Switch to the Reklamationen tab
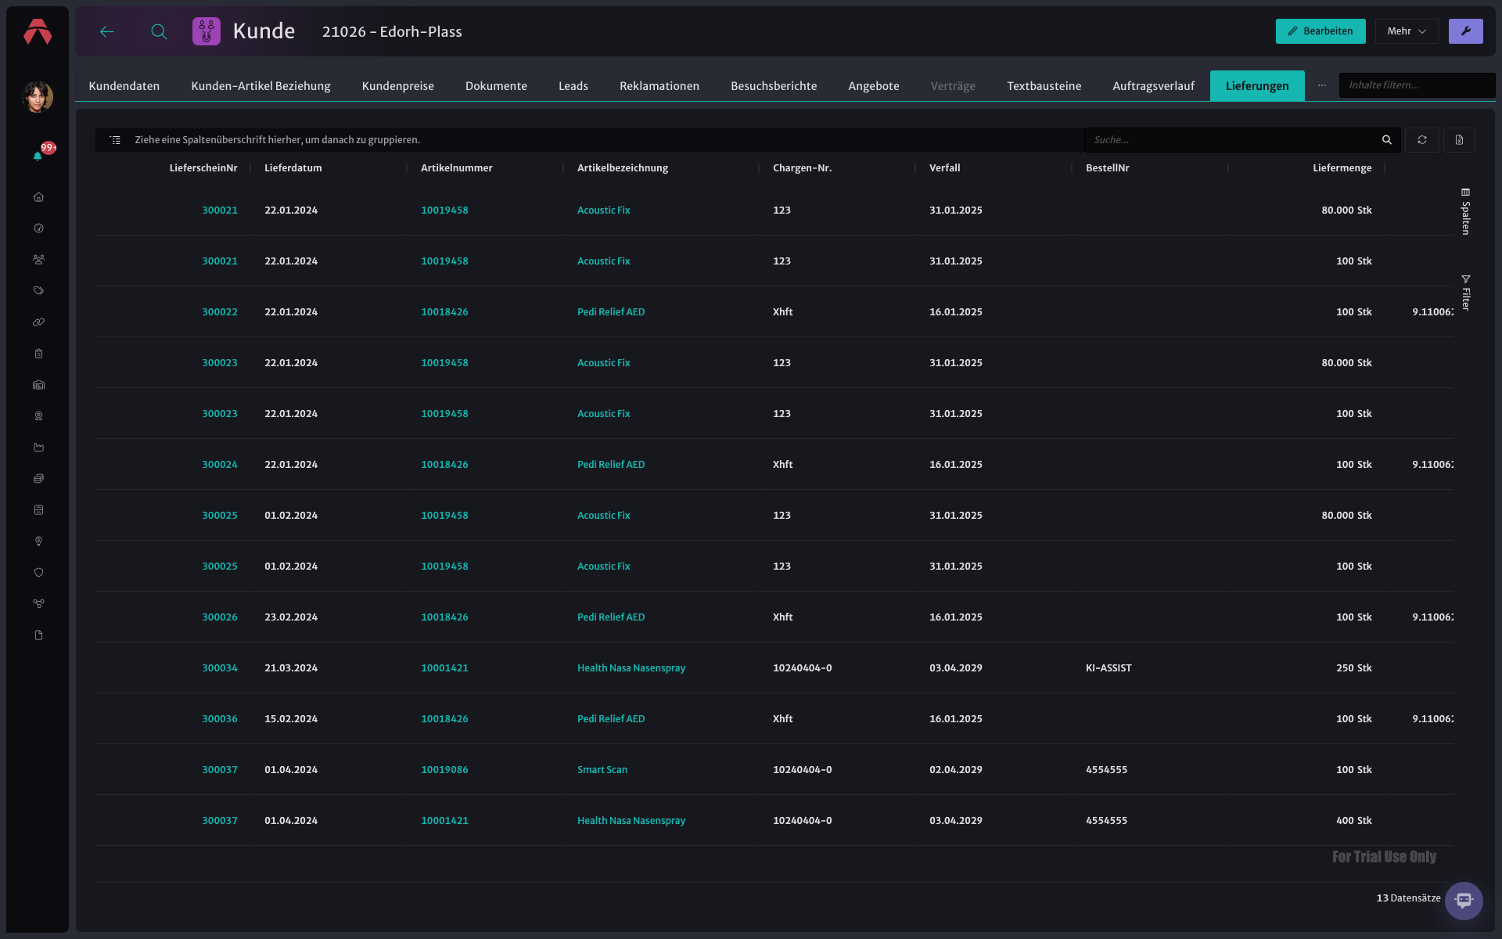 click(659, 86)
